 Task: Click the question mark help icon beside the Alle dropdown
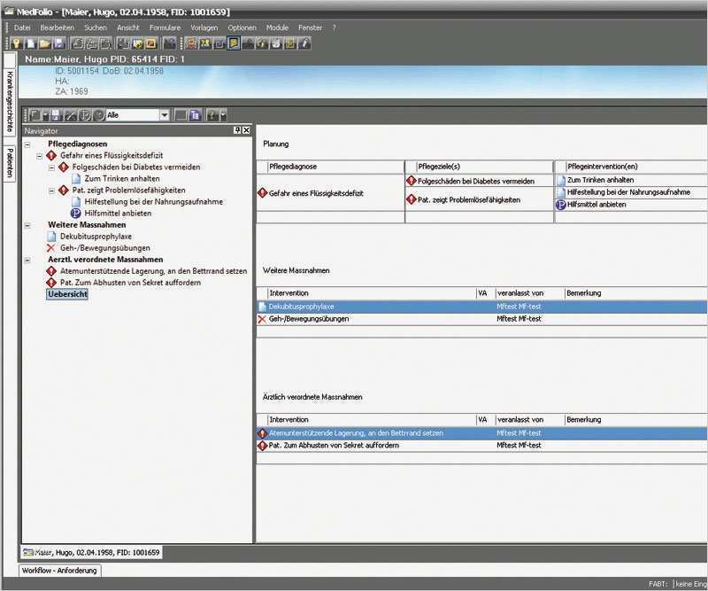click(x=212, y=115)
